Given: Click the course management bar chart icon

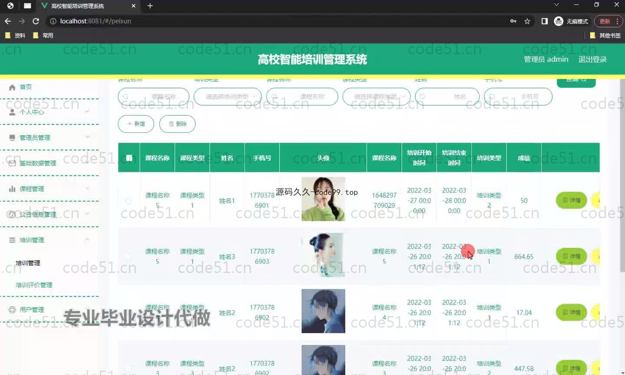Looking at the screenshot, I should click(12, 189).
